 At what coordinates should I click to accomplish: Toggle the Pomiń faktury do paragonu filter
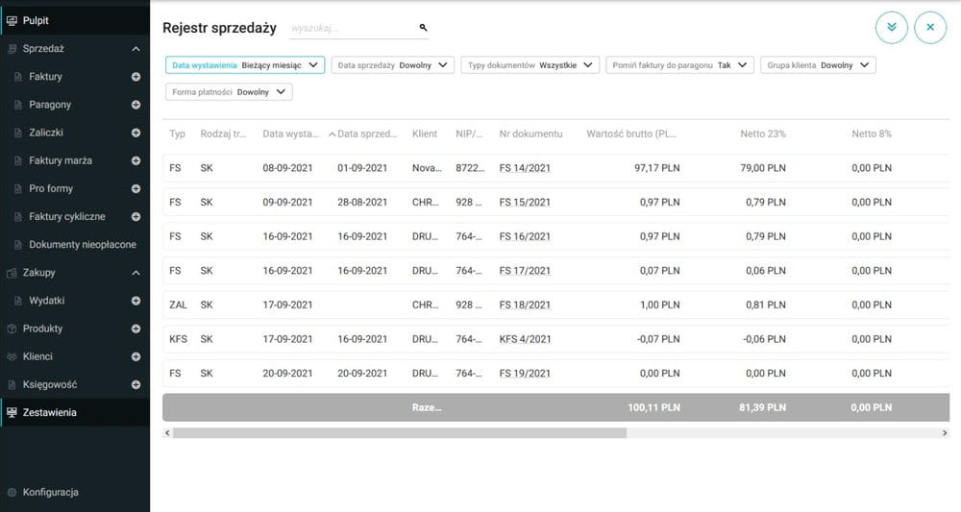click(679, 65)
